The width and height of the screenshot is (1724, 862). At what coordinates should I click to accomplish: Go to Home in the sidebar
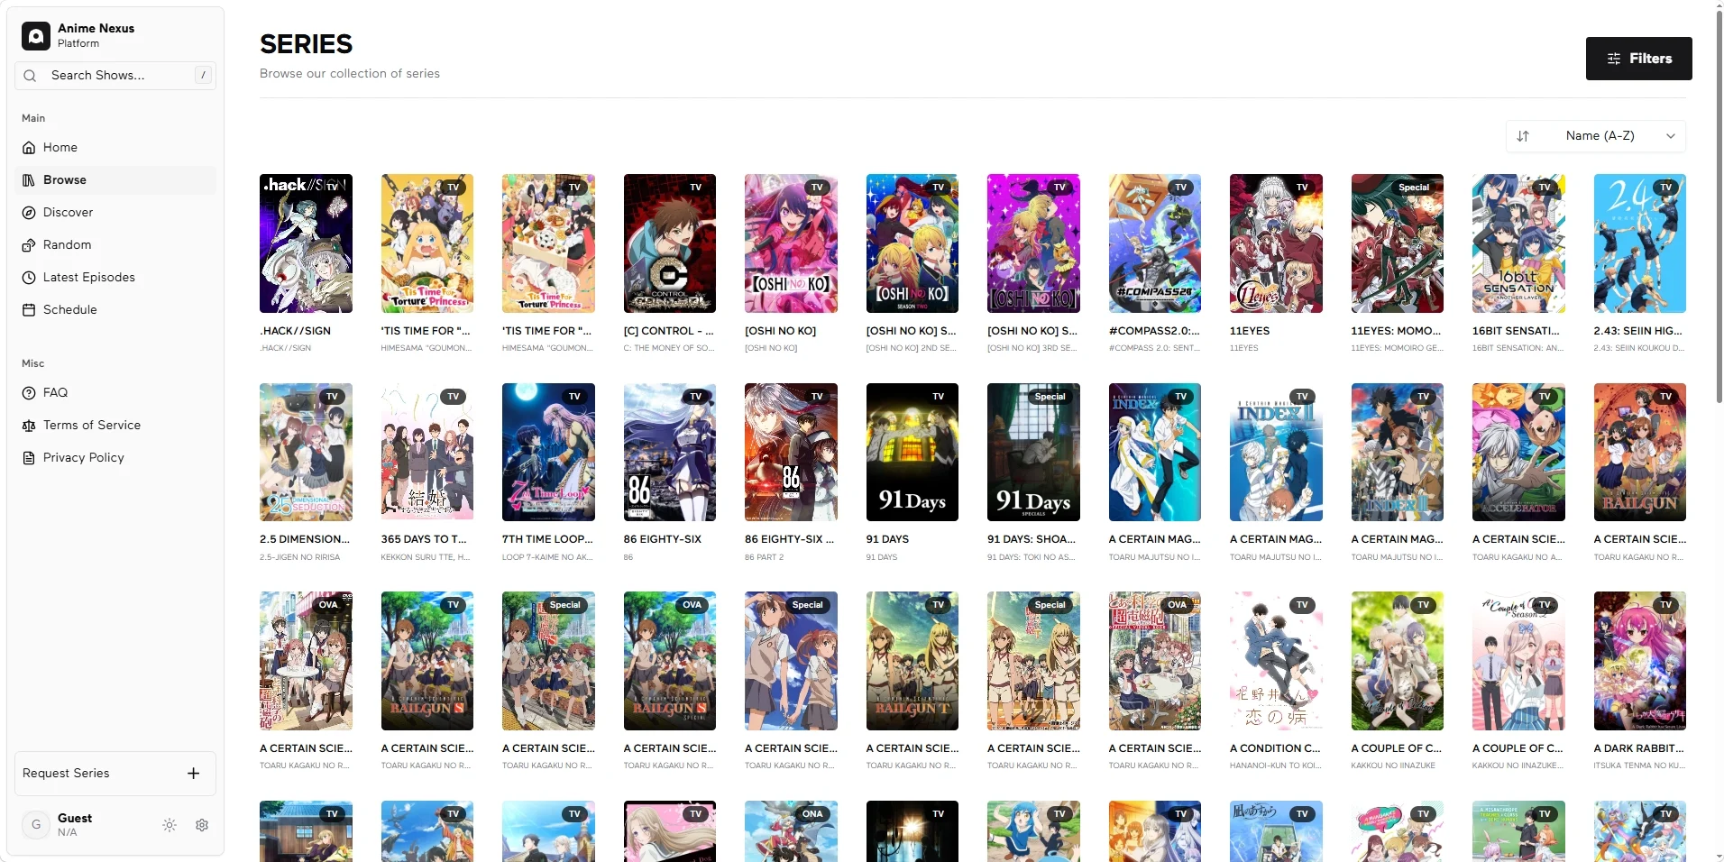[x=115, y=148]
